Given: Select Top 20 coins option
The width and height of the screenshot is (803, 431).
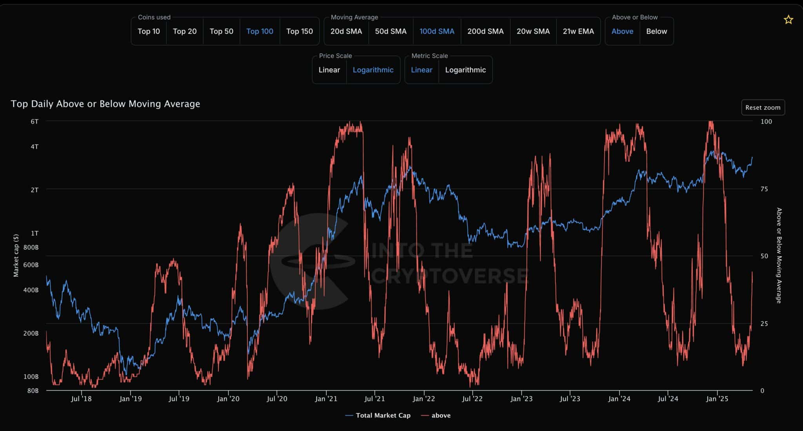Looking at the screenshot, I should pyautogui.click(x=185, y=31).
